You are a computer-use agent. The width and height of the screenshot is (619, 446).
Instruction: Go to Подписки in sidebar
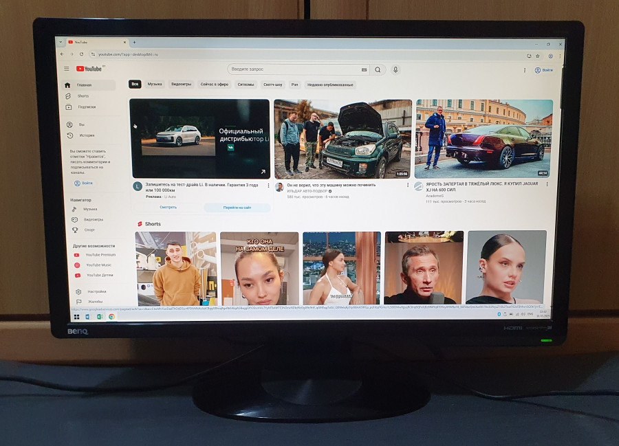coord(87,107)
